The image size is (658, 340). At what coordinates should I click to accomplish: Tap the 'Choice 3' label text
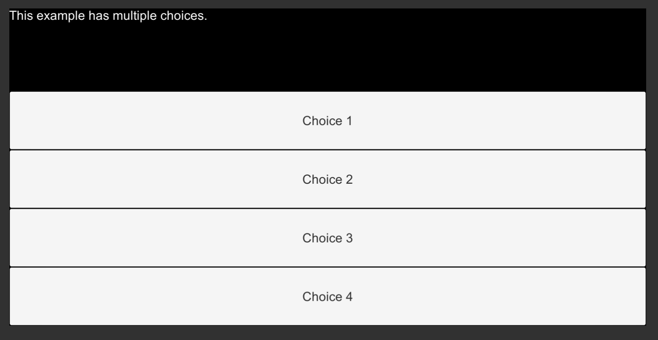click(327, 238)
